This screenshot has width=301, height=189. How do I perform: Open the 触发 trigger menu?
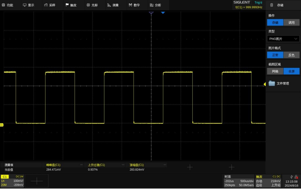tap(71, 5)
